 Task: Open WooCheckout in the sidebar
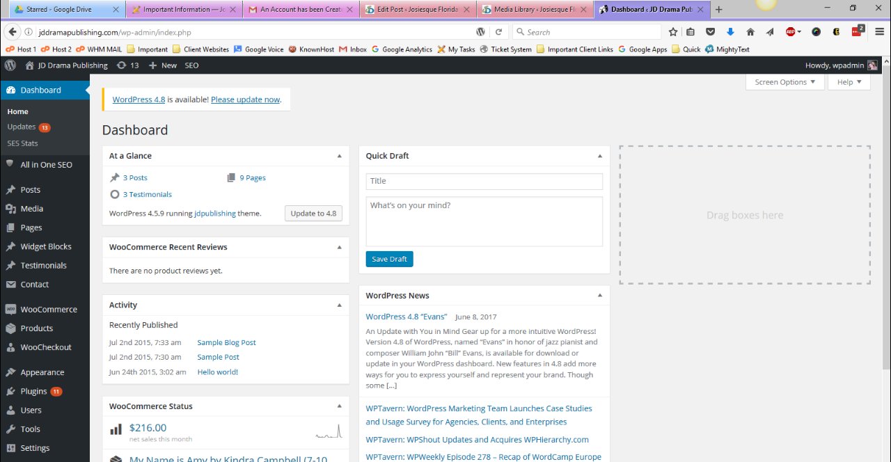point(45,347)
